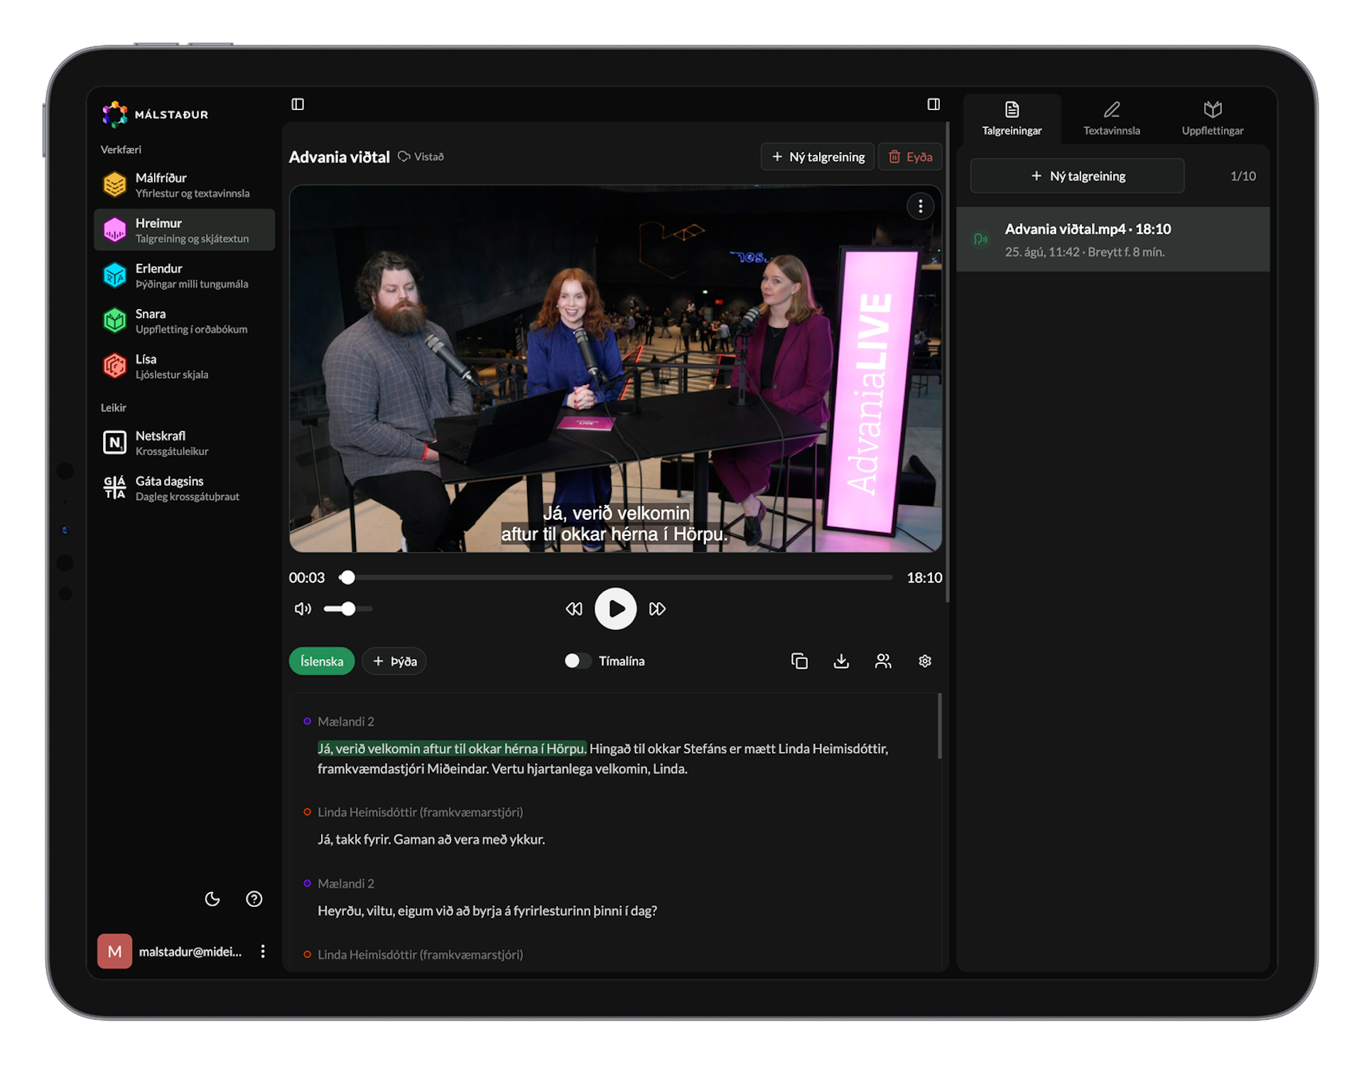The image size is (1364, 1066).
Task: Open the speakers management icon
Action: [883, 661]
